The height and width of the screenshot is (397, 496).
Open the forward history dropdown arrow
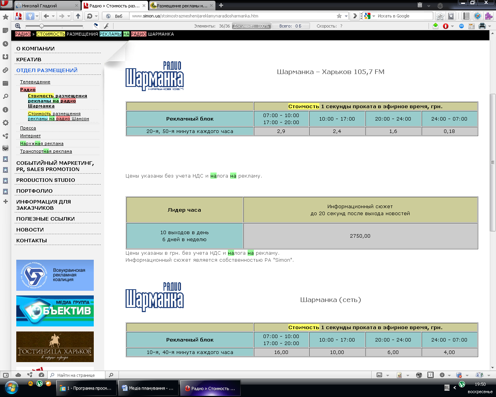[x=69, y=16]
